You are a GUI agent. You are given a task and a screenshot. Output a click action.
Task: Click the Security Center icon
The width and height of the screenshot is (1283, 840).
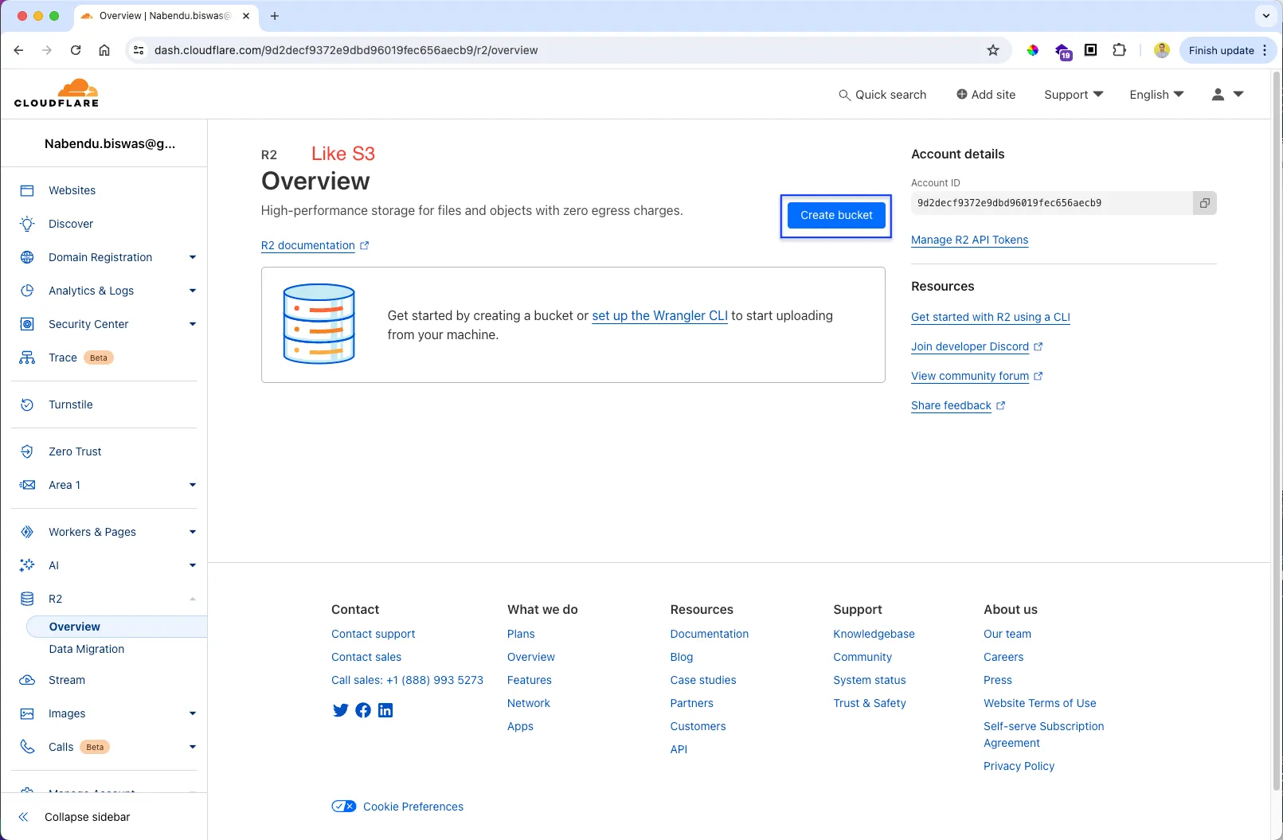[x=27, y=324]
